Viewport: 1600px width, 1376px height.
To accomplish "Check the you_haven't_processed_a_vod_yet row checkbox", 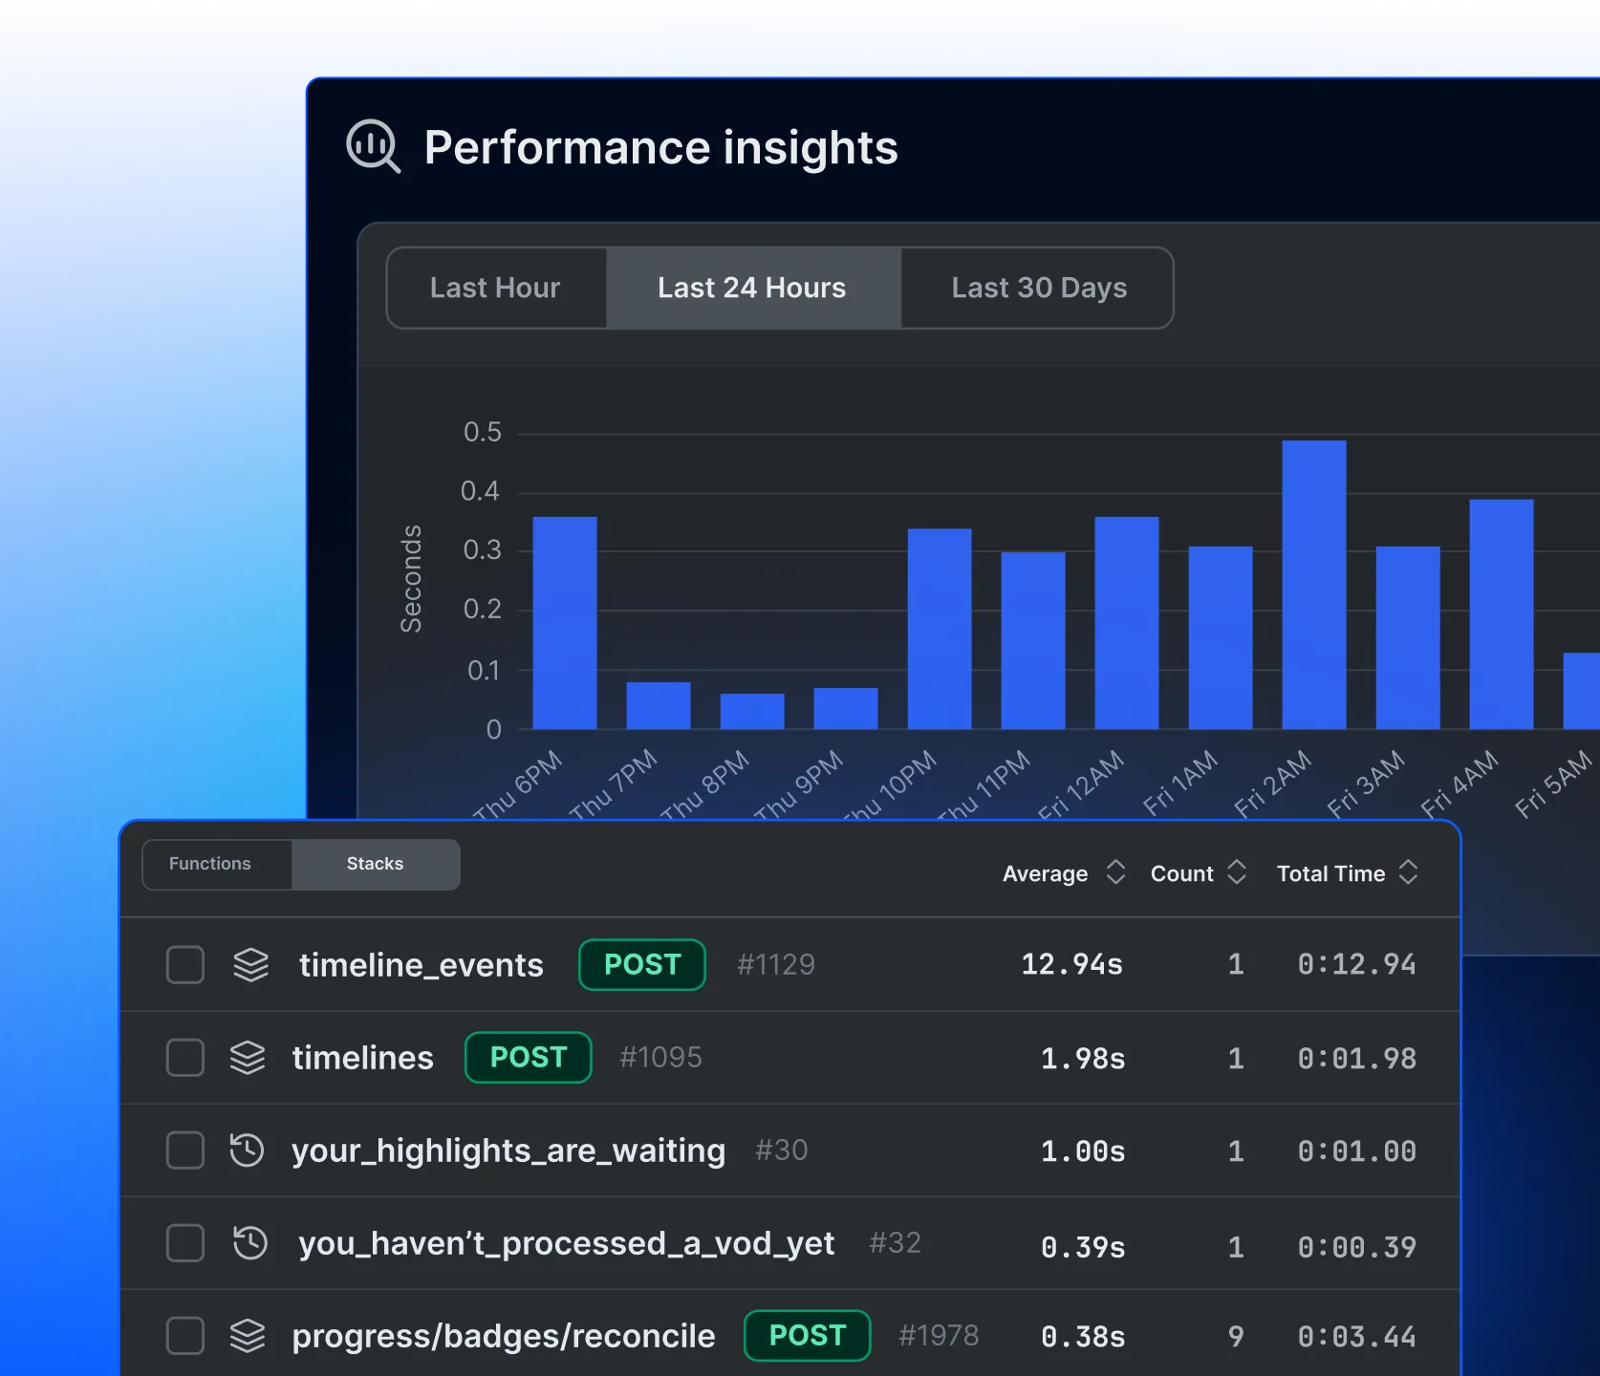I will tap(185, 1243).
